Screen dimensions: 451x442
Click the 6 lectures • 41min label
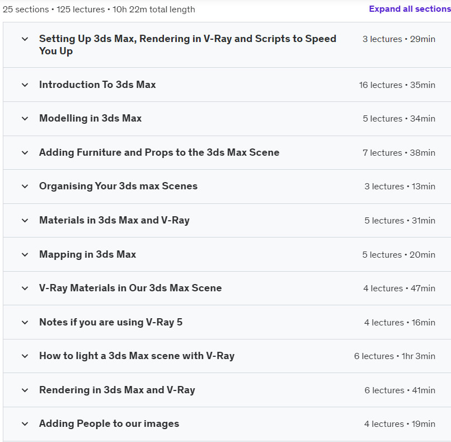(x=400, y=390)
